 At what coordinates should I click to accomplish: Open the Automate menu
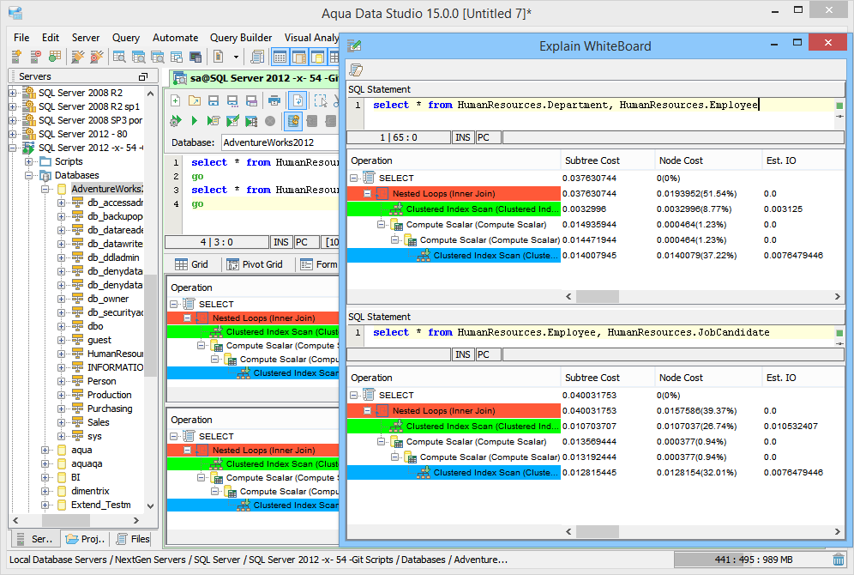click(x=176, y=38)
